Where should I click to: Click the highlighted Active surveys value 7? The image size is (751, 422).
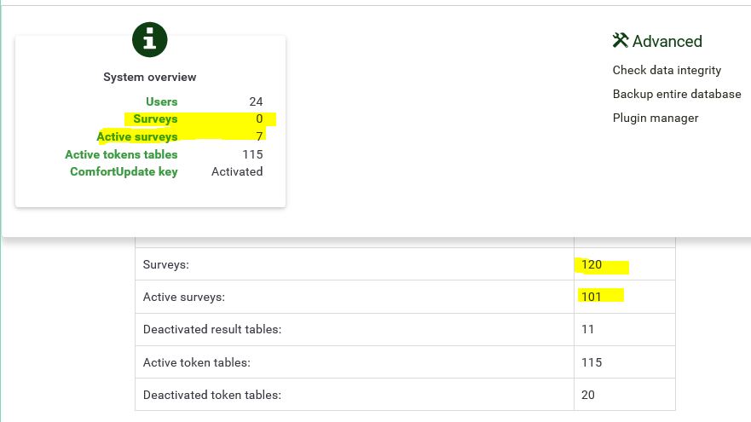tap(259, 136)
